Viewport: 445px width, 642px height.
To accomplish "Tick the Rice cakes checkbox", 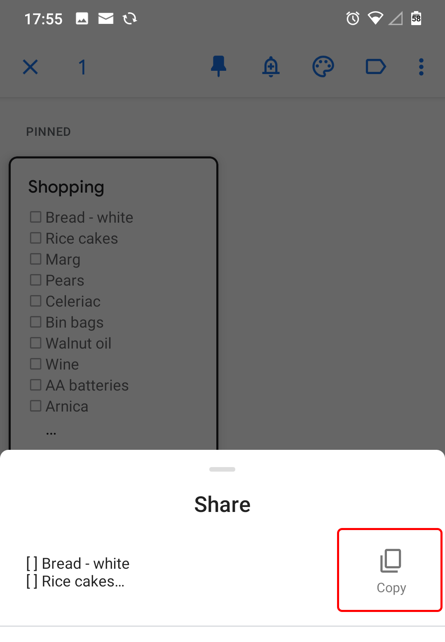I will 36,238.
